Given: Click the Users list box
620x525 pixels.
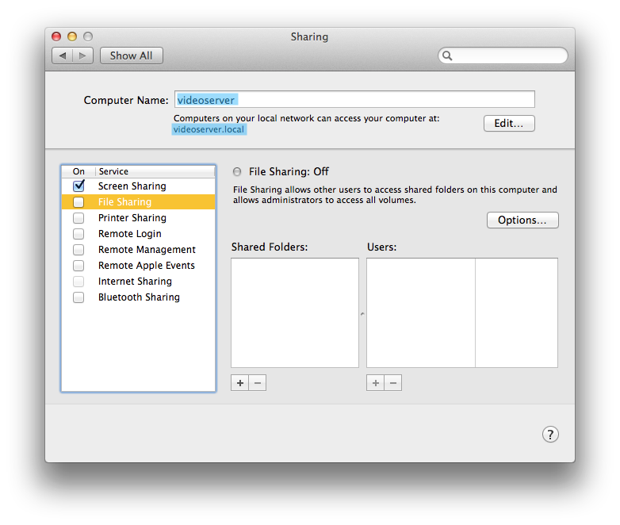Looking at the screenshot, I should pos(462,313).
